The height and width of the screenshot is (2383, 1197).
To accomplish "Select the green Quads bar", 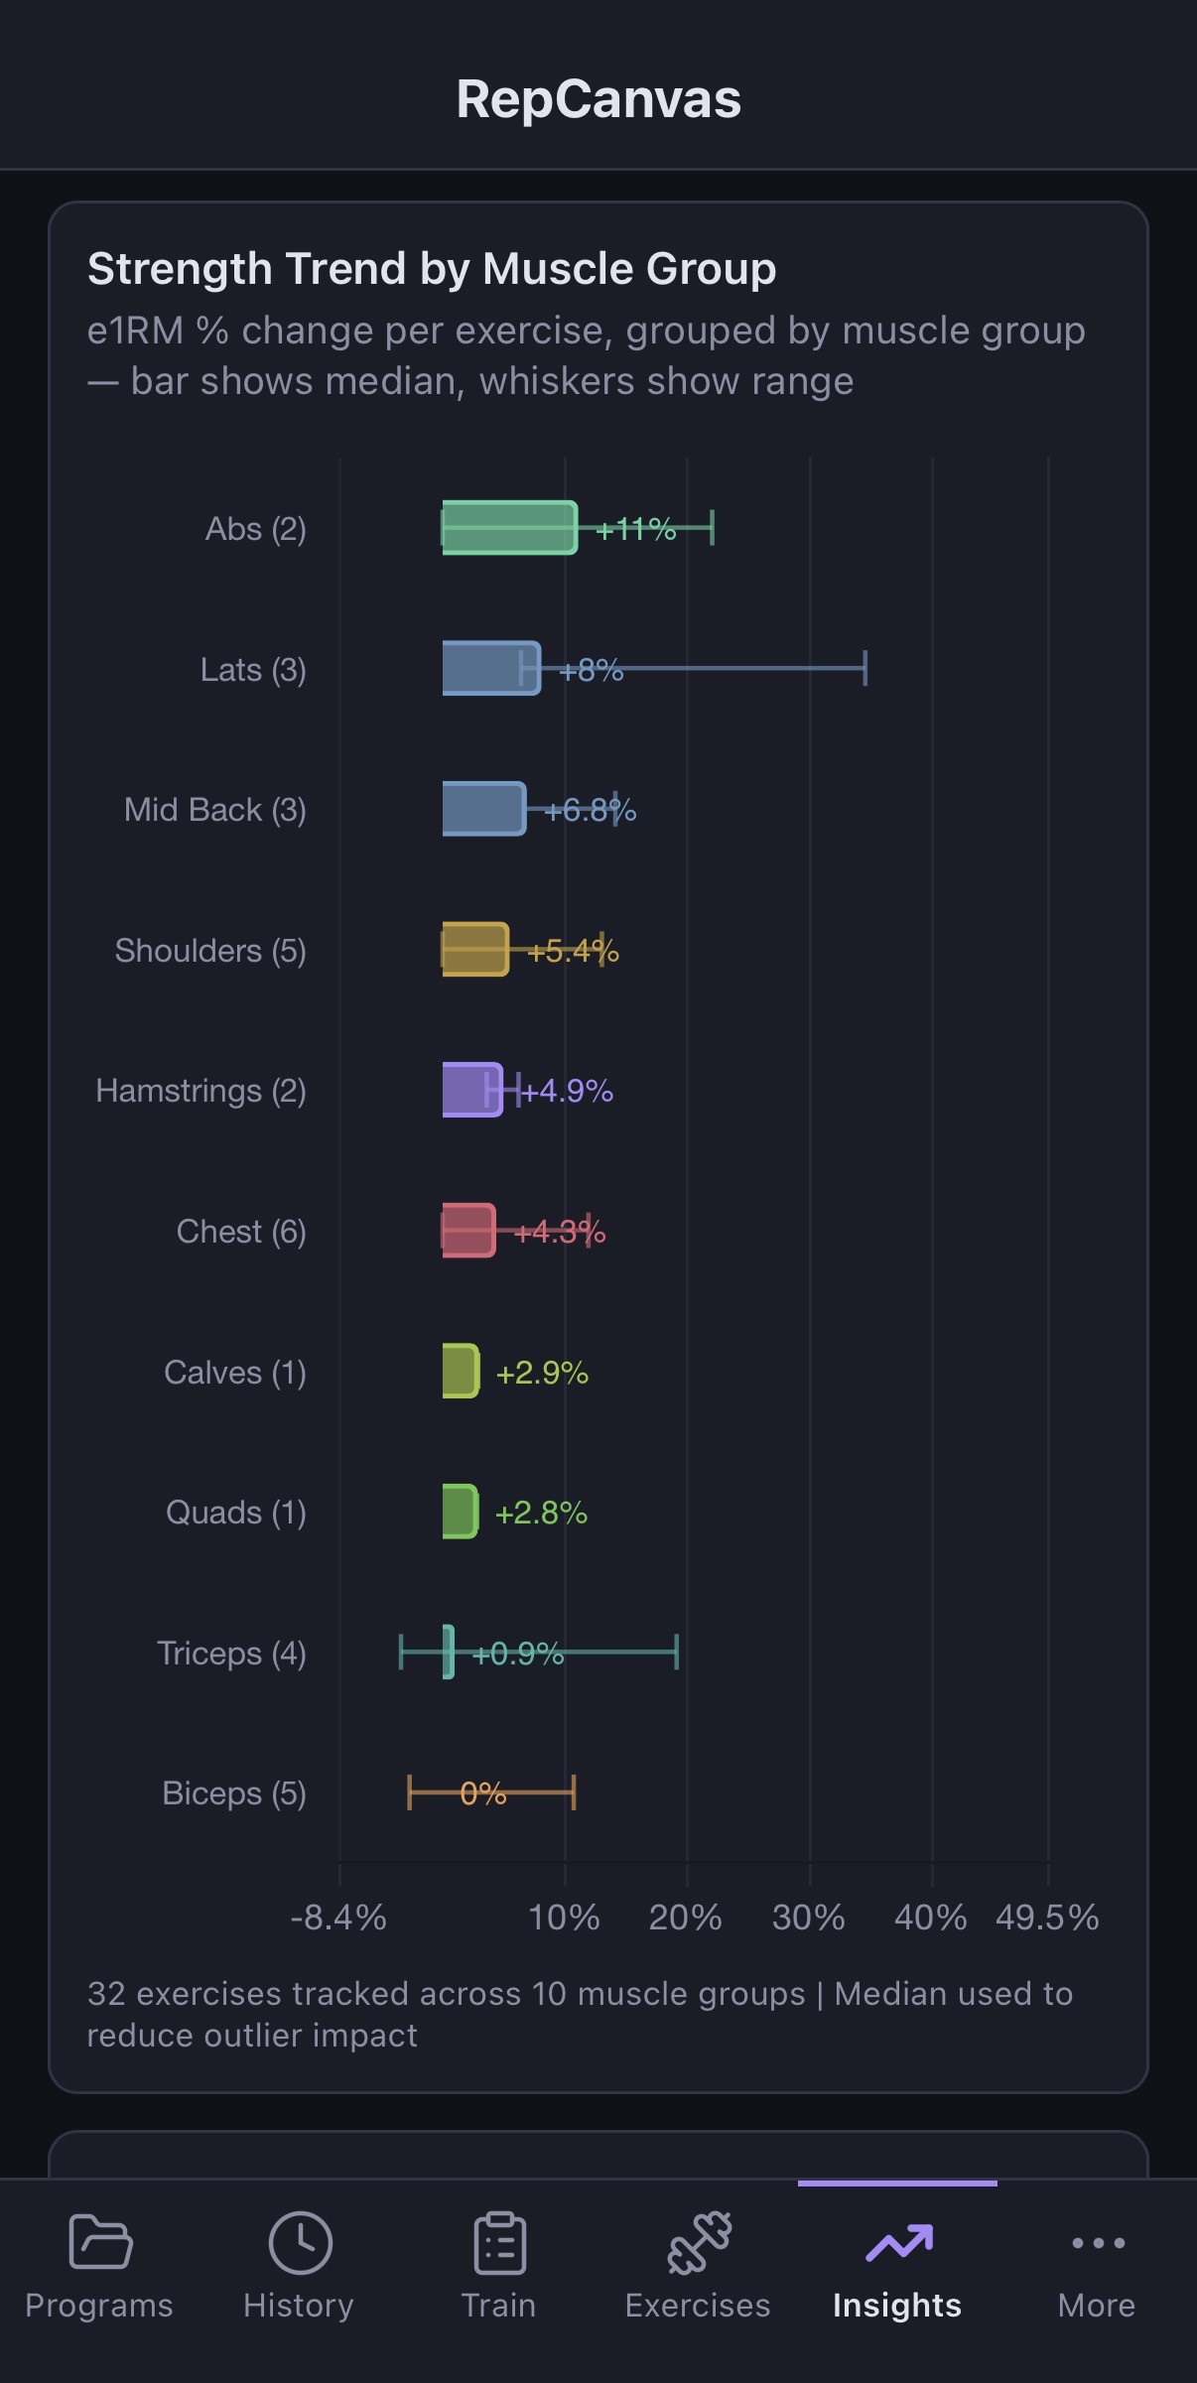I will tap(460, 1512).
